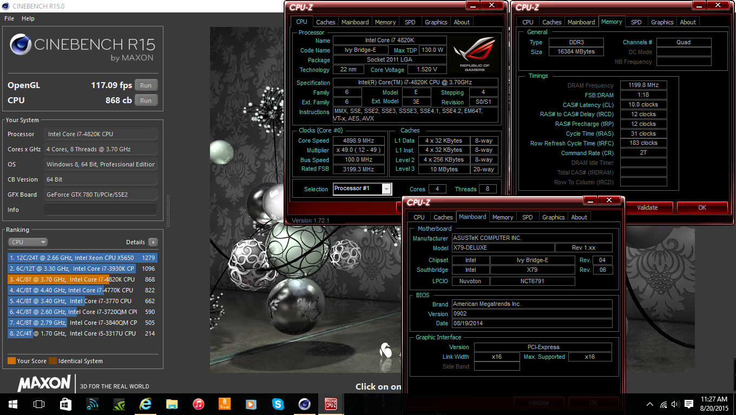Viewport: 736px width, 415px height.
Task: Select highlighted ranking row i7-4820K CPU
Action: (x=82, y=279)
